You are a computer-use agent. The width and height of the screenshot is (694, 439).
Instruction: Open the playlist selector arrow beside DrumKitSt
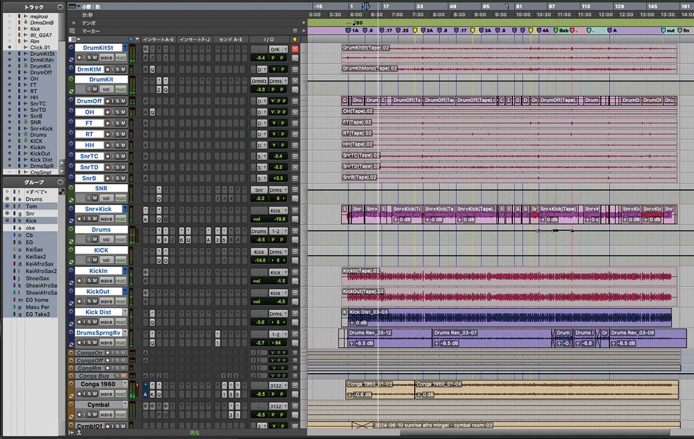point(125,48)
